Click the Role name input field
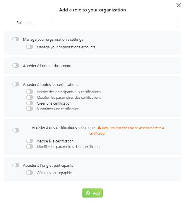 coord(114,23)
